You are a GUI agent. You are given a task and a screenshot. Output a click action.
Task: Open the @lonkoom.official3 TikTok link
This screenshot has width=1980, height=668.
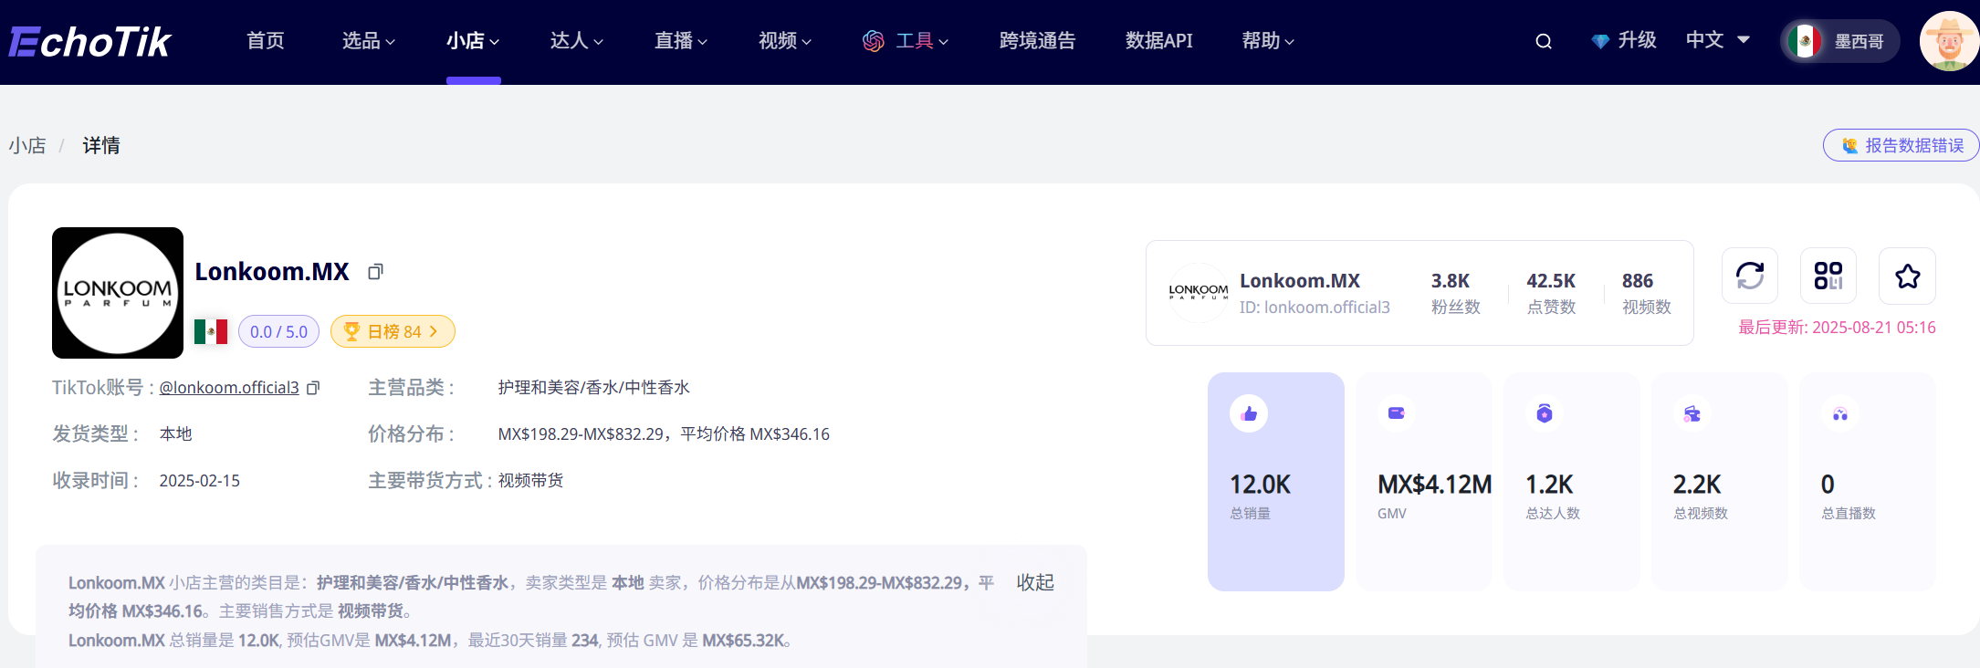[229, 388]
